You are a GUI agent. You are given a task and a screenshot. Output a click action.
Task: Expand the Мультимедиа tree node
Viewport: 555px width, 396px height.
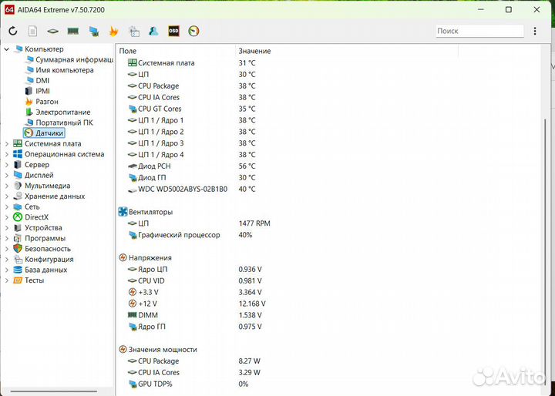point(7,186)
